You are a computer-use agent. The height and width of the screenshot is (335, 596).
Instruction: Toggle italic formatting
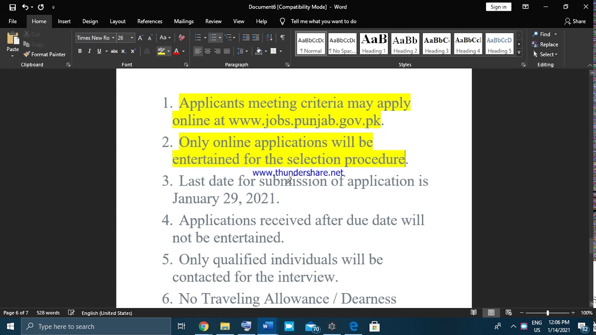tap(89, 51)
